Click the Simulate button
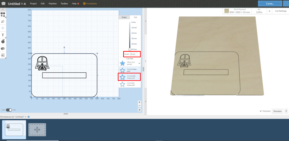The width and height of the screenshot is (289, 141). [278, 111]
